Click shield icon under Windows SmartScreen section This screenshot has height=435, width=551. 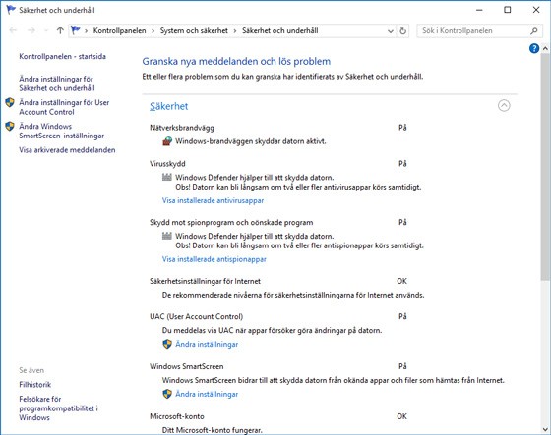(167, 394)
